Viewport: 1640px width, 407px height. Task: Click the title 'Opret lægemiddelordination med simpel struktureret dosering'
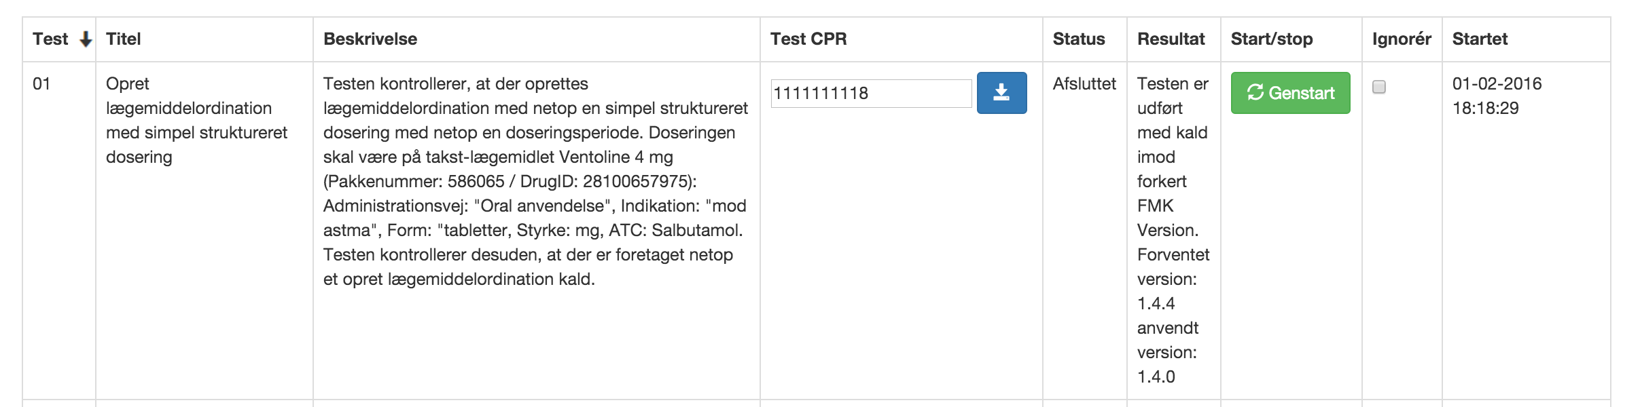[196, 120]
